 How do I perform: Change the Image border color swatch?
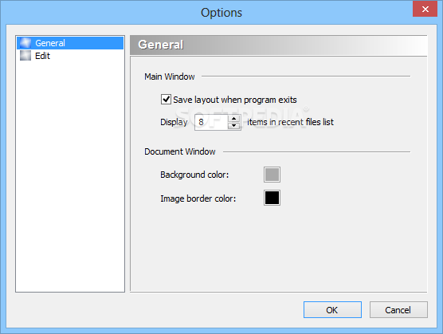tap(272, 198)
